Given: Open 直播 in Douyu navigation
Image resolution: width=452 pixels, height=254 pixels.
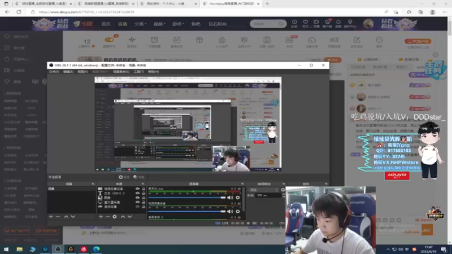Looking at the screenshot, I should pyautogui.click(x=123, y=24).
